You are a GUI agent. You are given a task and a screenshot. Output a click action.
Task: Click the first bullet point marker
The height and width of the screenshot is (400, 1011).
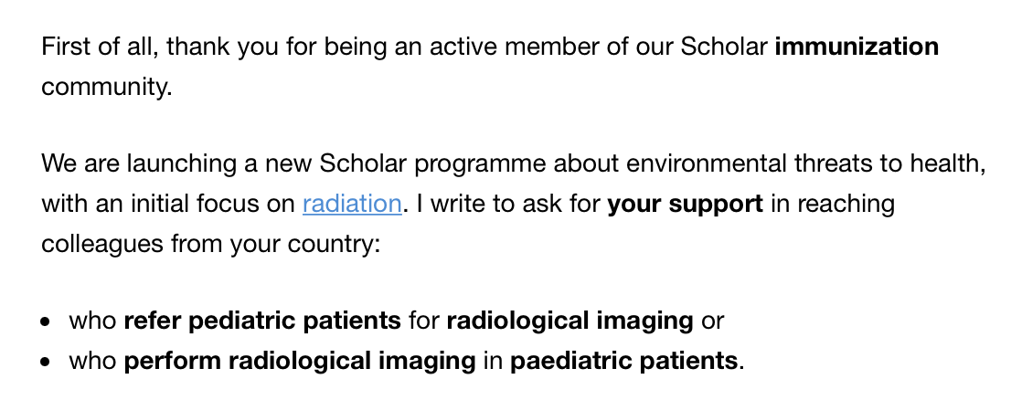[47, 321]
